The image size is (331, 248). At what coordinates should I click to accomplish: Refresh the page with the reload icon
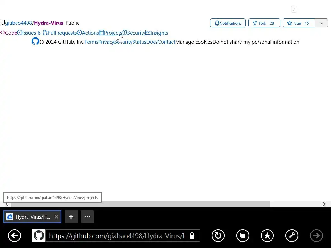point(218,235)
